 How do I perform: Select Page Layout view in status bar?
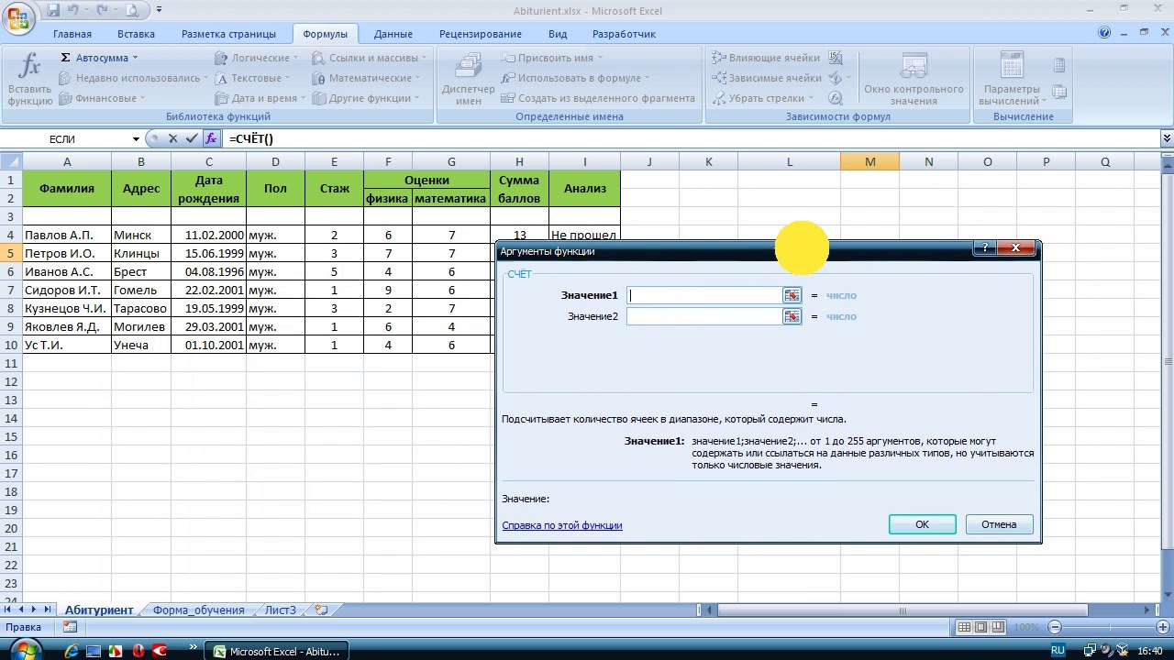click(x=980, y=627)
